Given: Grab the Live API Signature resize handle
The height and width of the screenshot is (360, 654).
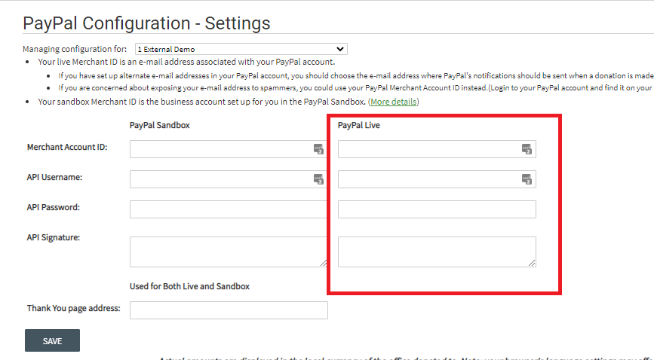Looking at the screenshot, I should 532,263.
